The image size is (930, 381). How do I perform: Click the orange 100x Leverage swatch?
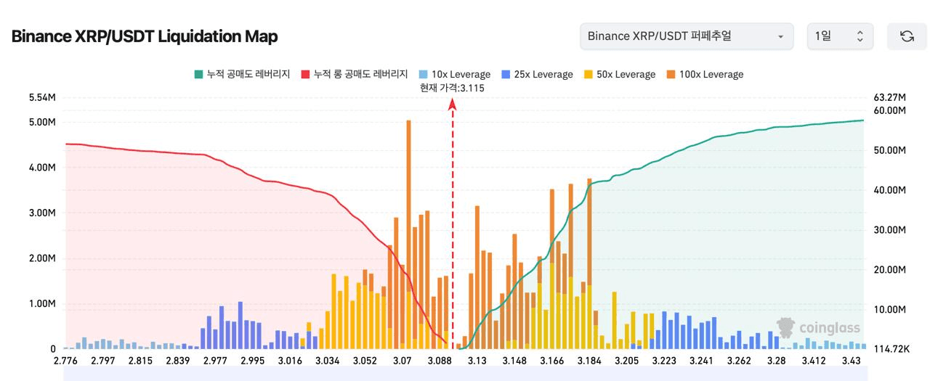coord(671,74)
